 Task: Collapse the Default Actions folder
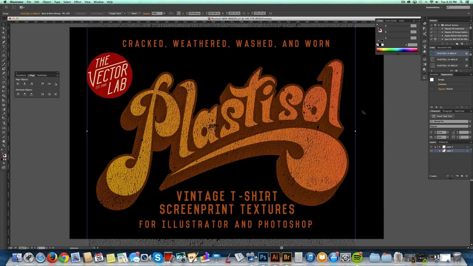[x=439, y=25]
